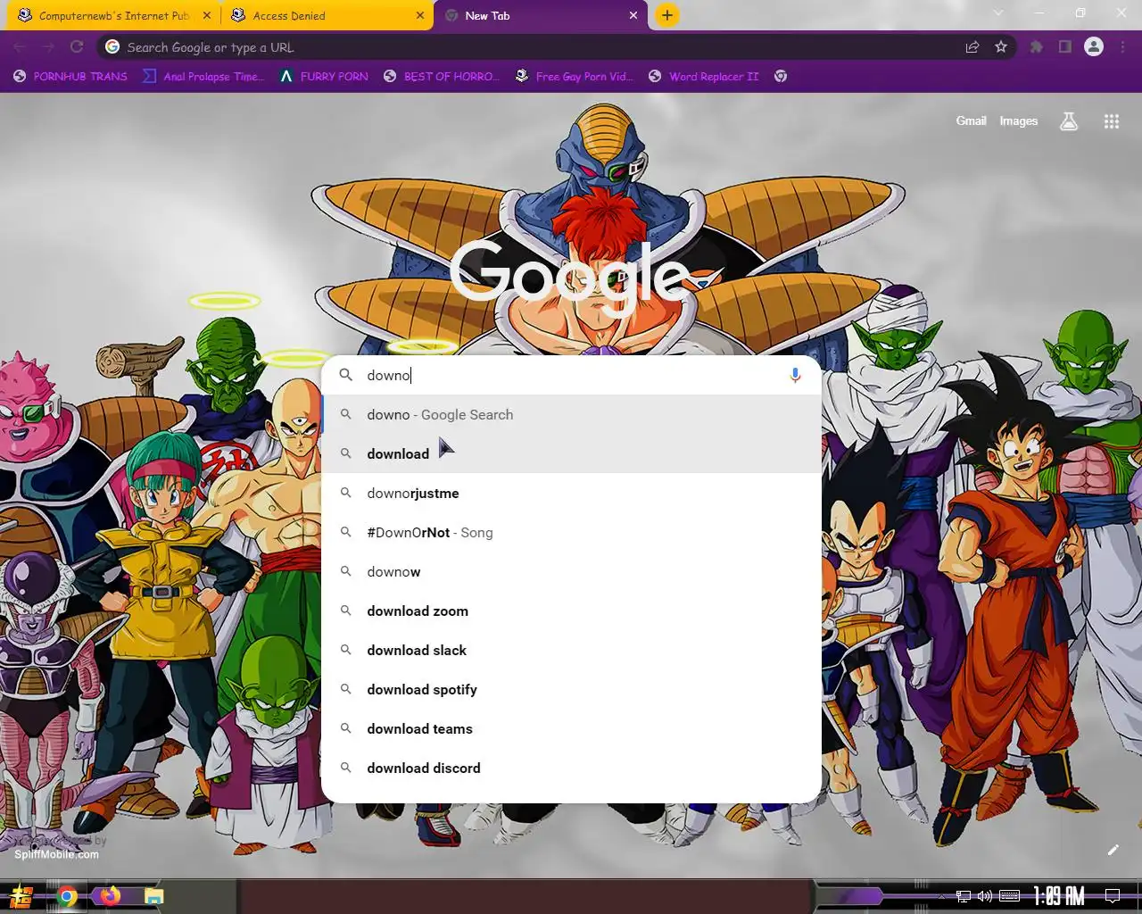1142x914 pixels.
Task: Click the reload page icon
Action: [x=77, y=47]
